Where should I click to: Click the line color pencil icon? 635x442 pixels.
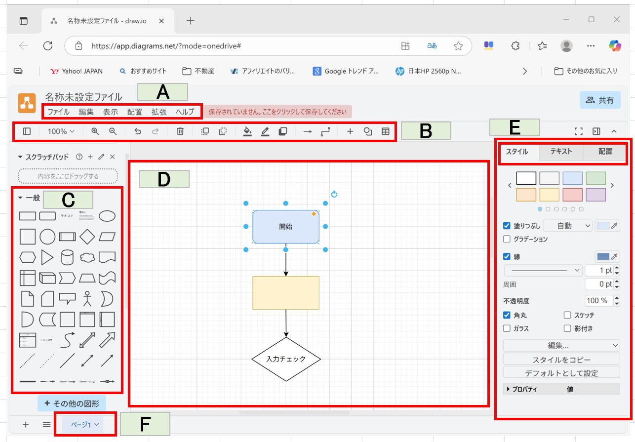[x=265, y=131]
